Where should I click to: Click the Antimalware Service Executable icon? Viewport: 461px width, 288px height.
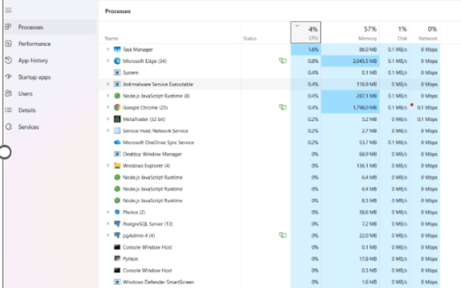pos(117,84)
